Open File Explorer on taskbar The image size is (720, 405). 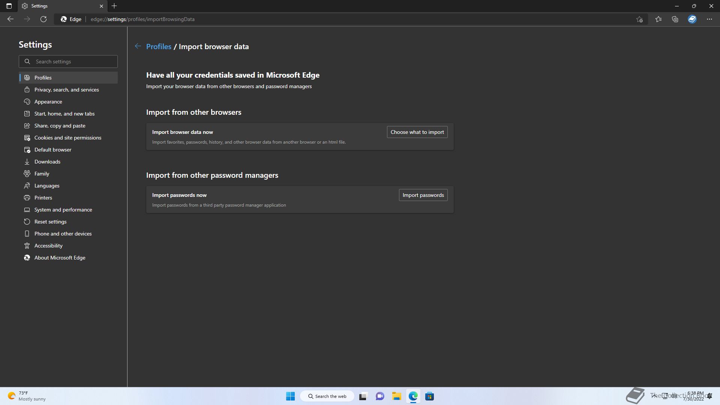(396, 396)
